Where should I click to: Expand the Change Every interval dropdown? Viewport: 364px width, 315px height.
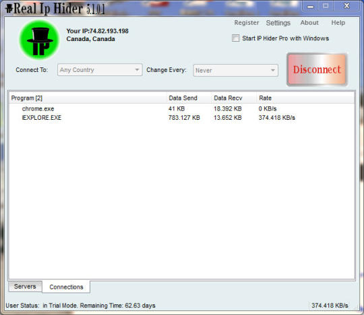tap(236, 70)
